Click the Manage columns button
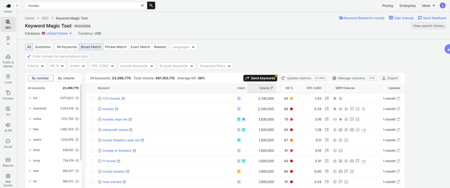This screenshot has height=188, width=450. [x=355, y=78]
